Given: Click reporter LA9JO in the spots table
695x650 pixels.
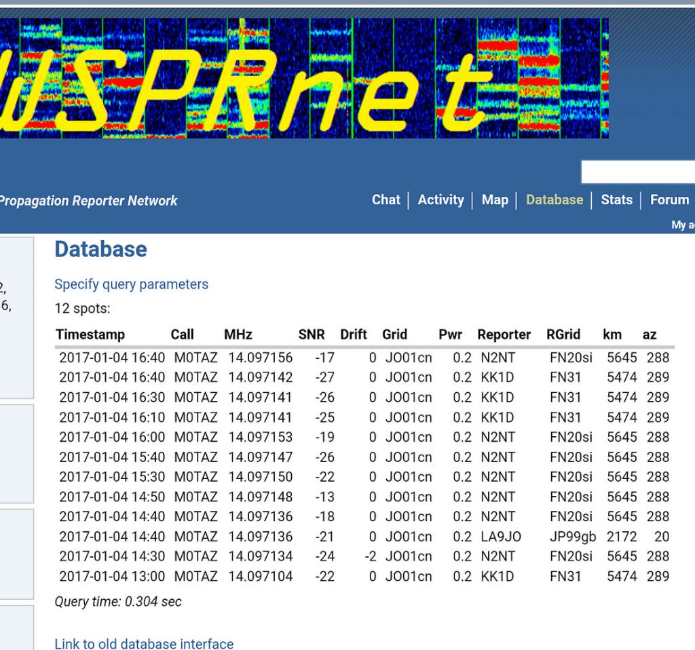Looking at the screenshot, I should click(500, 536).
